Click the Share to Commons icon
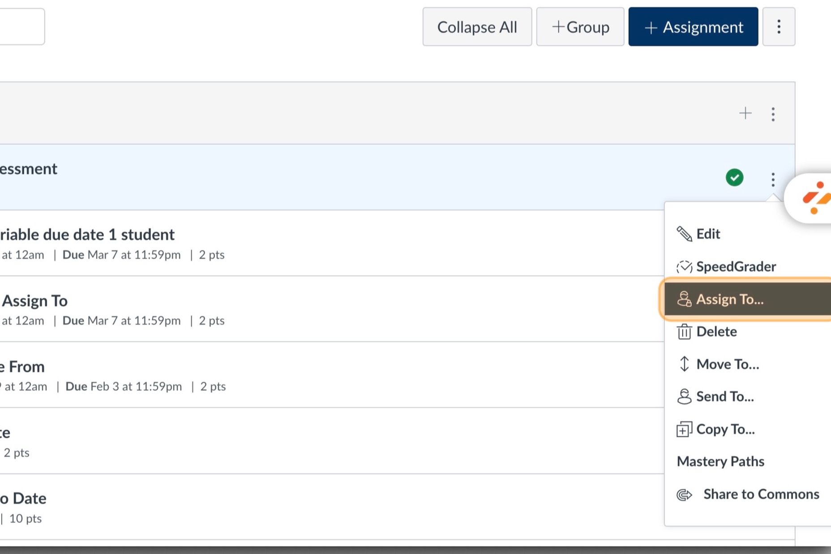The image size is (831, 554). click(684, 494)
